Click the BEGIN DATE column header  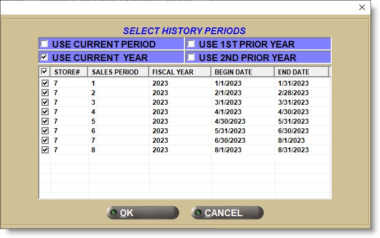242,72
